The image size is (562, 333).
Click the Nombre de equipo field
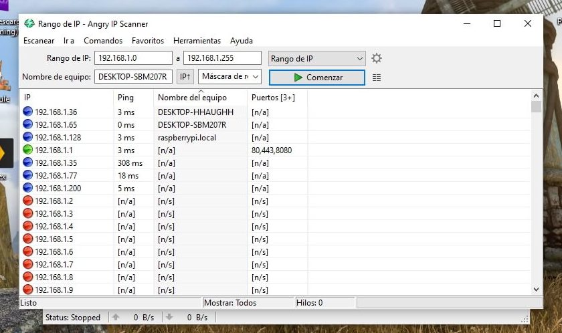(133, 77)
